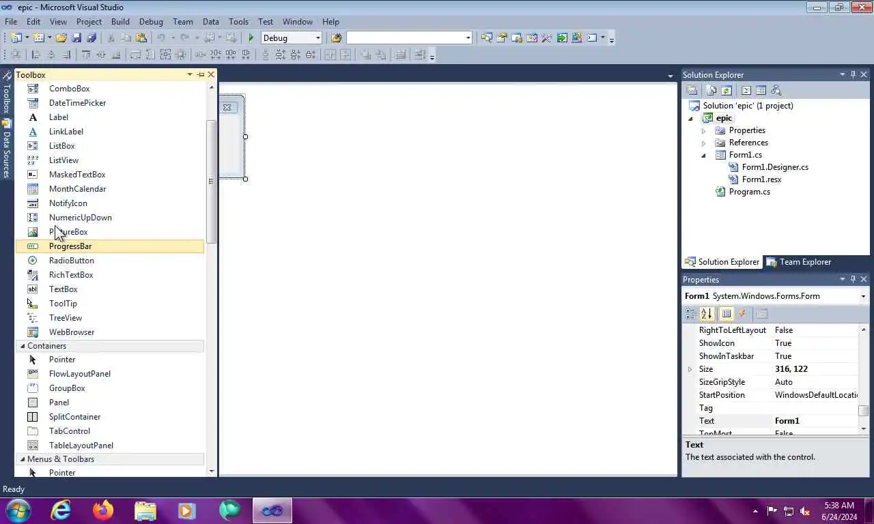Open the Extension Manager toolbar icon
Viewport: 874px width, 524px height.
(577, 38)
